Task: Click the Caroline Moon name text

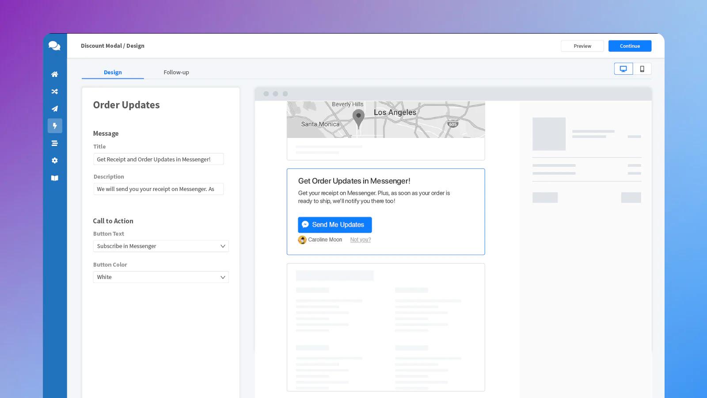Action: click(x=325, y=240)
